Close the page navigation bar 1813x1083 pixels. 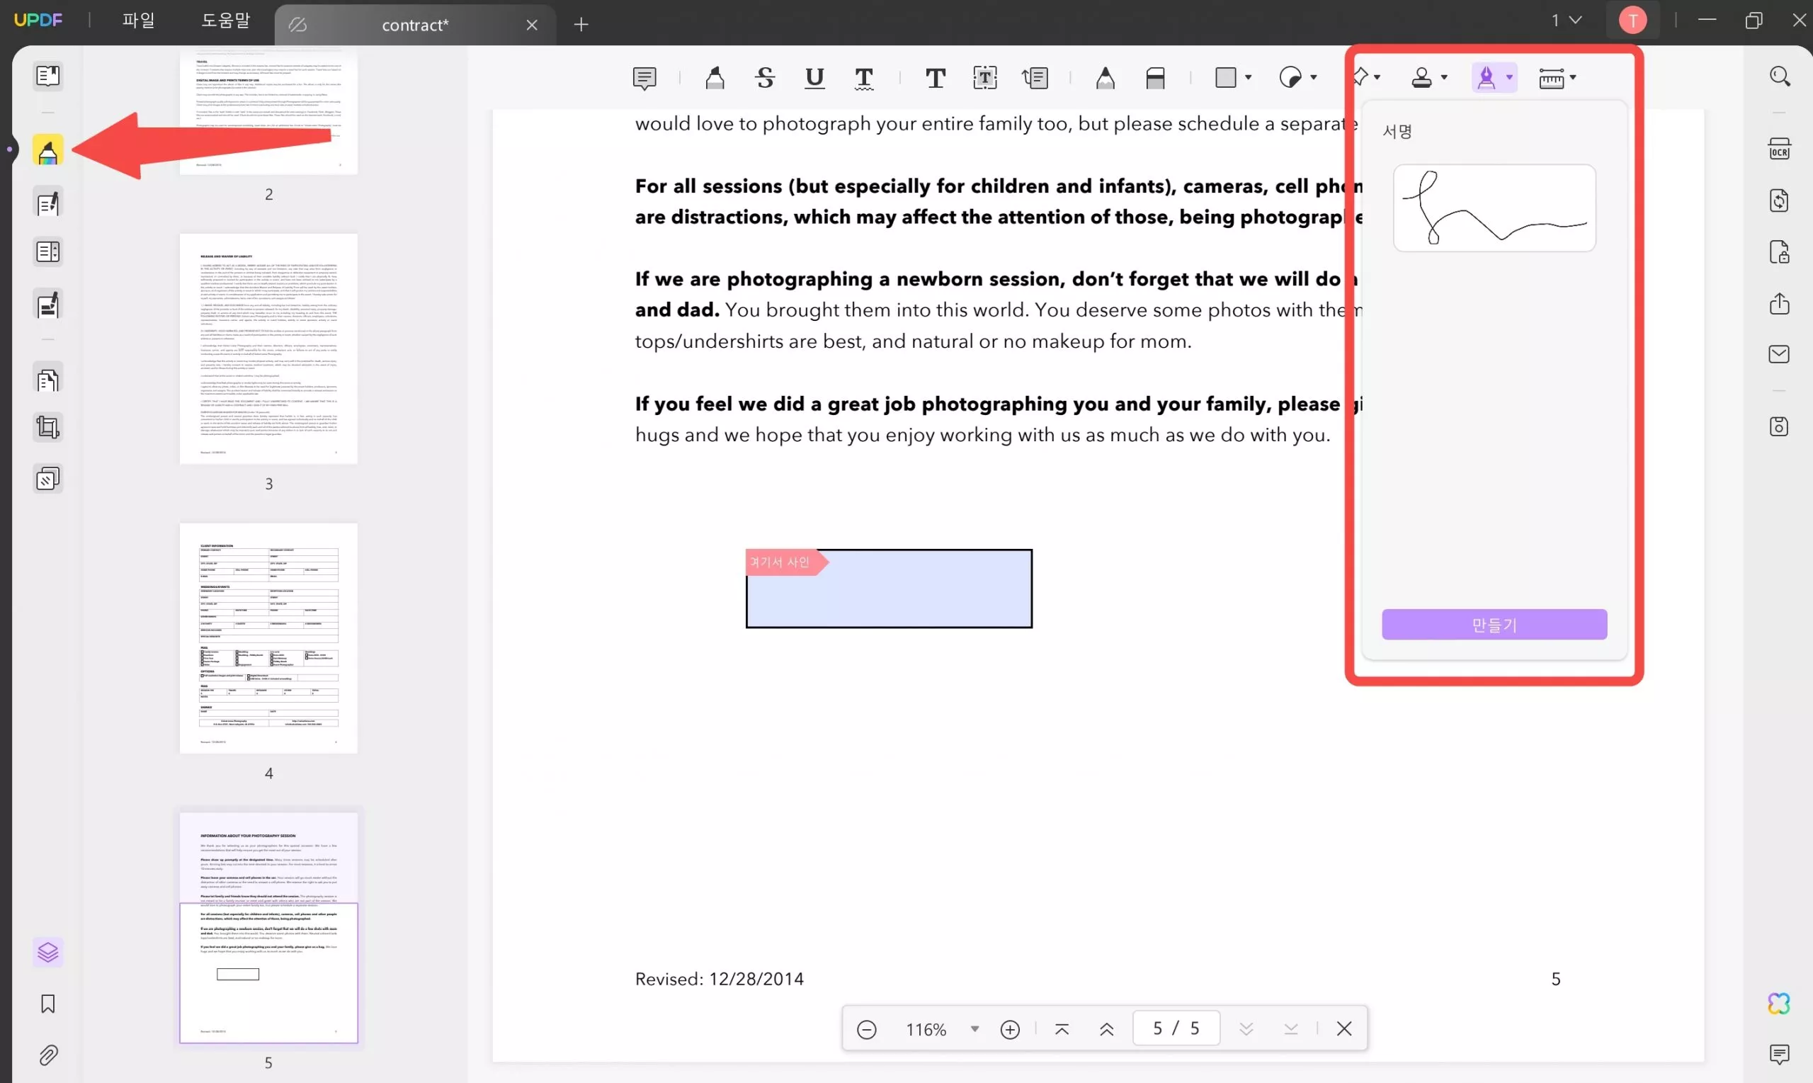[x=1345, y=1029]
